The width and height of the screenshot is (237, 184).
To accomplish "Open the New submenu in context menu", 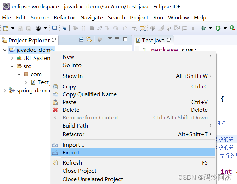I will point(133,56).
